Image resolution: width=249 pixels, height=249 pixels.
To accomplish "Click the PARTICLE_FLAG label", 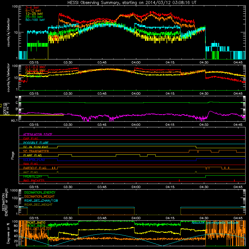I will (x=35, y=168).
